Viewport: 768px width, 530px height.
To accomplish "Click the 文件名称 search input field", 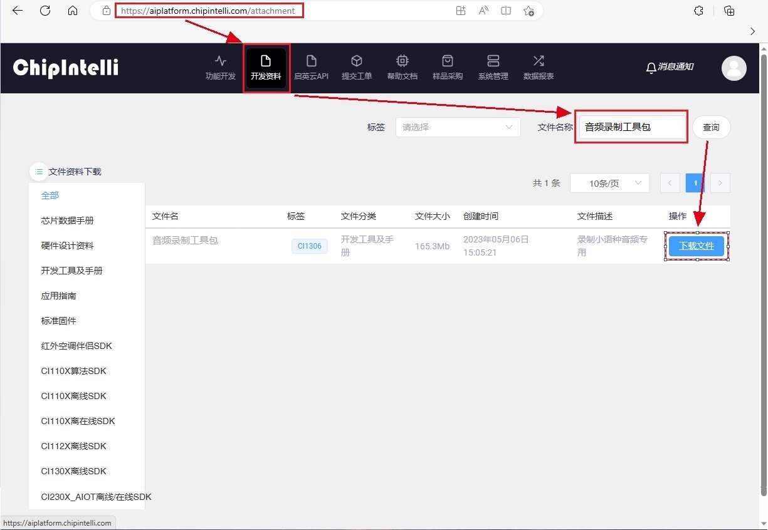I will pyautogui.click(x=631, y=127).
